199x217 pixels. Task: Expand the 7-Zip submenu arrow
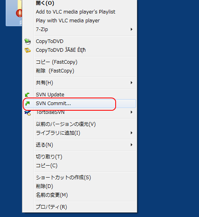(x=132, y=29)
